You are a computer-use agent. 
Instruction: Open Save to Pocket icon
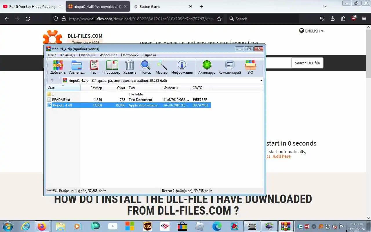(322, 19)
